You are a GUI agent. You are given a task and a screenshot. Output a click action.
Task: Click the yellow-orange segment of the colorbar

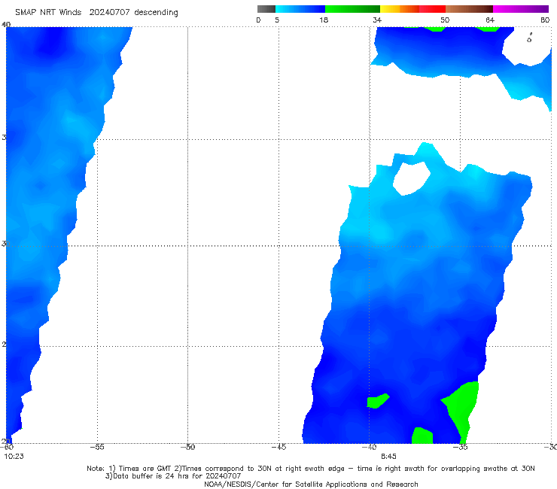[399, 9]
